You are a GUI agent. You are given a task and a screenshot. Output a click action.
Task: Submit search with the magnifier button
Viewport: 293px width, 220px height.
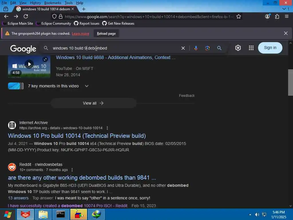tap(219, 48)
